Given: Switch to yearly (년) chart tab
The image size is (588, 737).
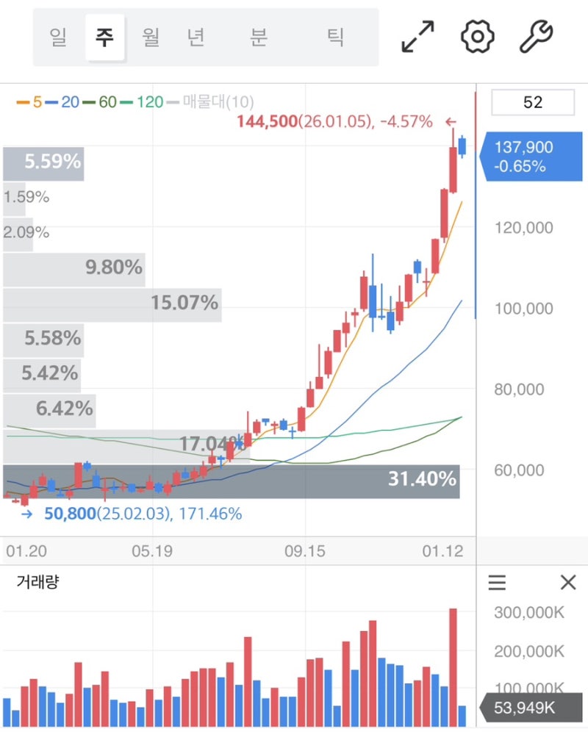Looking at the screenshot, I should [196, 37].
